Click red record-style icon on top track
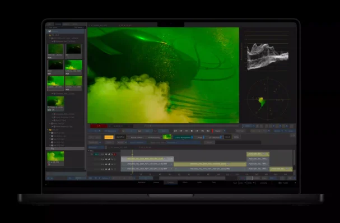 [115, 154]
